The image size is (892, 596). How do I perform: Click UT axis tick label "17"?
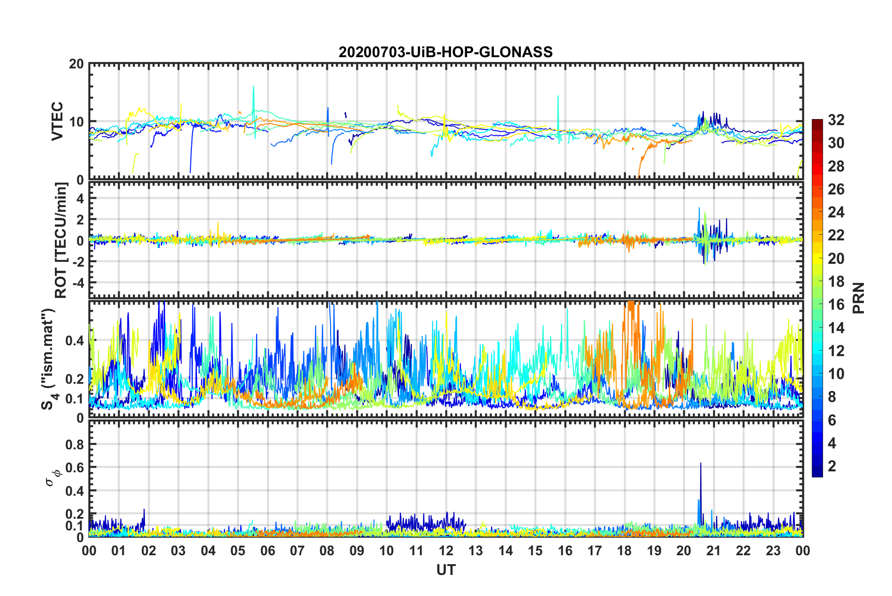pyautogui.click(x=595, y=551)
